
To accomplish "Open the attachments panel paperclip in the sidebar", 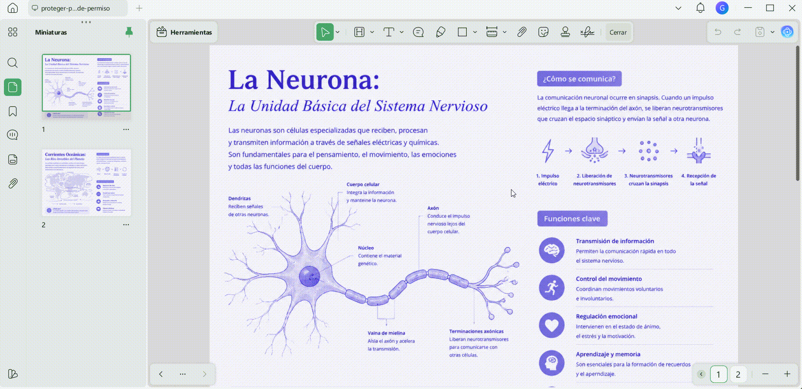I will coord(13,183).
